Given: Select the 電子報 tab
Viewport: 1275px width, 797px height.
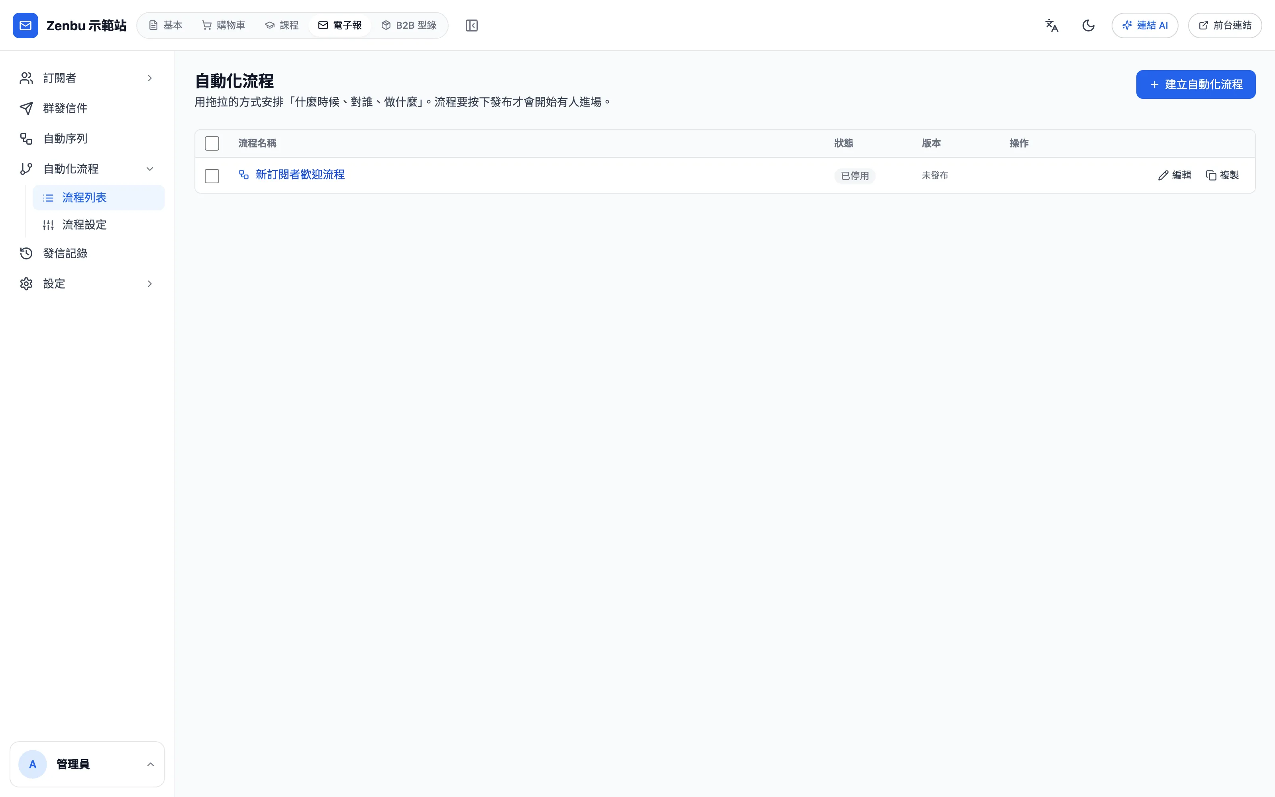Looking at the screenshot, I should pyautogui.click(x=340, y=25).
